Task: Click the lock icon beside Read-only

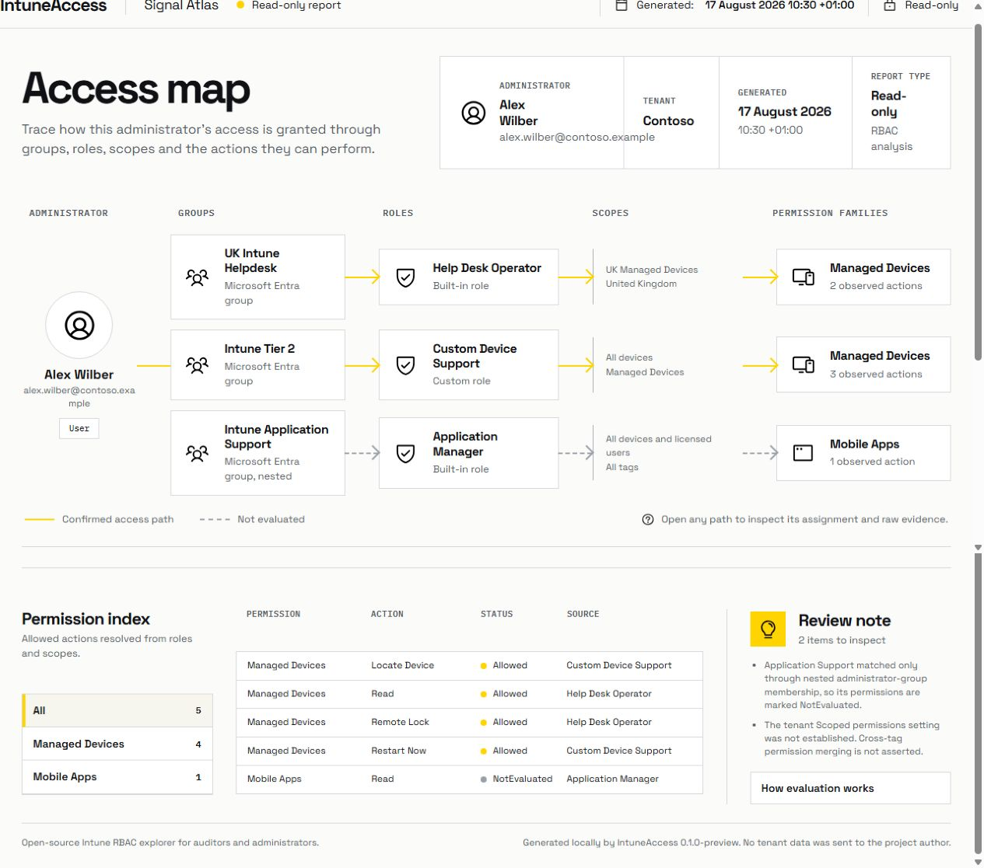Action: [890, 5]
